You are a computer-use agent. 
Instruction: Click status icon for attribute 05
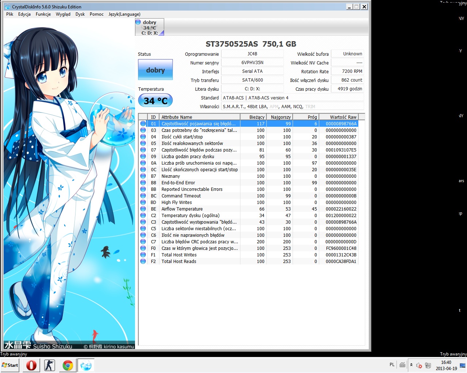pos(143,144)
